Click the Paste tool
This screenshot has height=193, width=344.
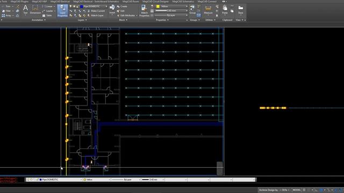(225, 10)
